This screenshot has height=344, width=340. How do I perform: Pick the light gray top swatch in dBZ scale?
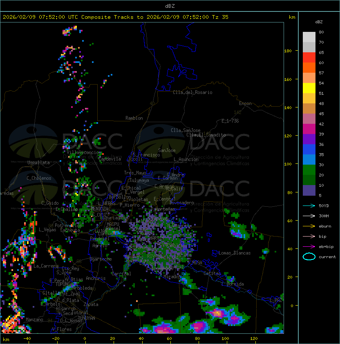(x=309, y=37)
